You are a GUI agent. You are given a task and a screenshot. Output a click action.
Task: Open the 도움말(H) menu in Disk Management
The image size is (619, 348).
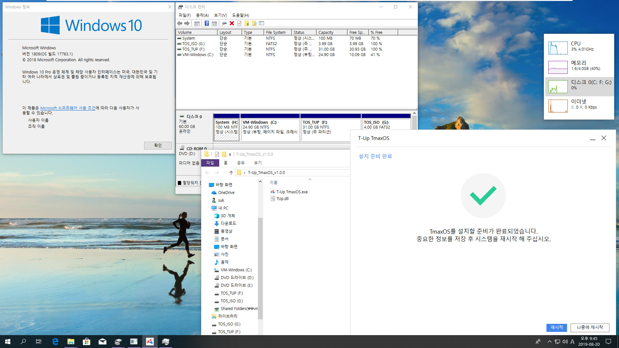[x=241, y=15]
